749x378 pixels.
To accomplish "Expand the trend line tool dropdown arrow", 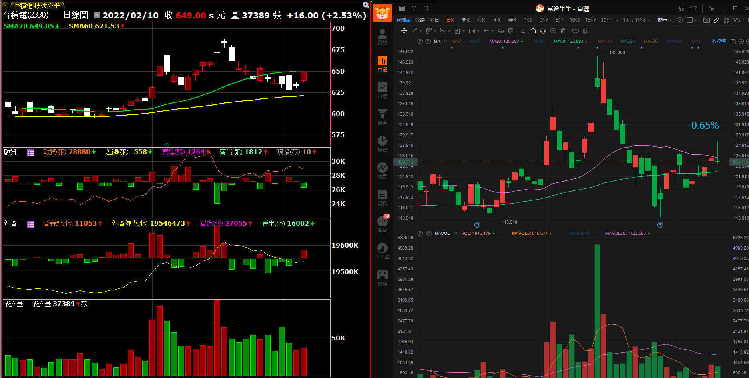I will tap(420, 31).
